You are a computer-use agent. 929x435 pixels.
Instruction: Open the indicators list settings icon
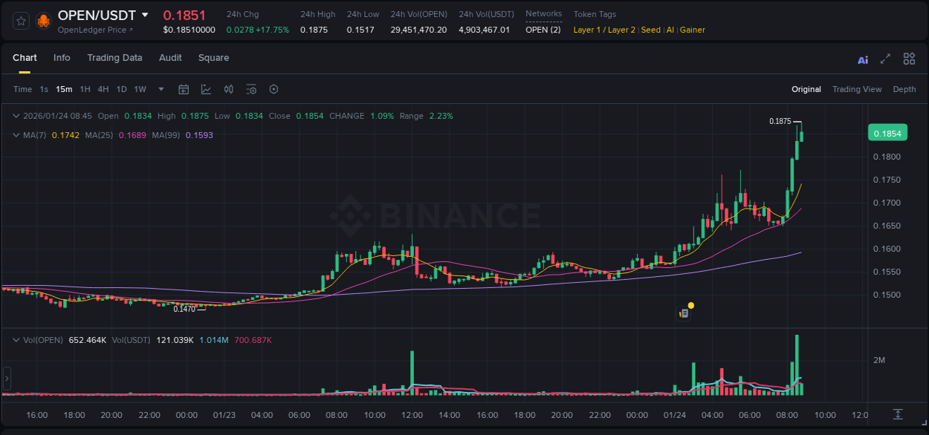tap(251, 89)
